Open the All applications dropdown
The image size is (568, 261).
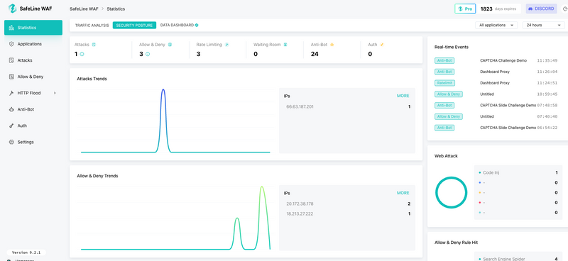(496, 26)
